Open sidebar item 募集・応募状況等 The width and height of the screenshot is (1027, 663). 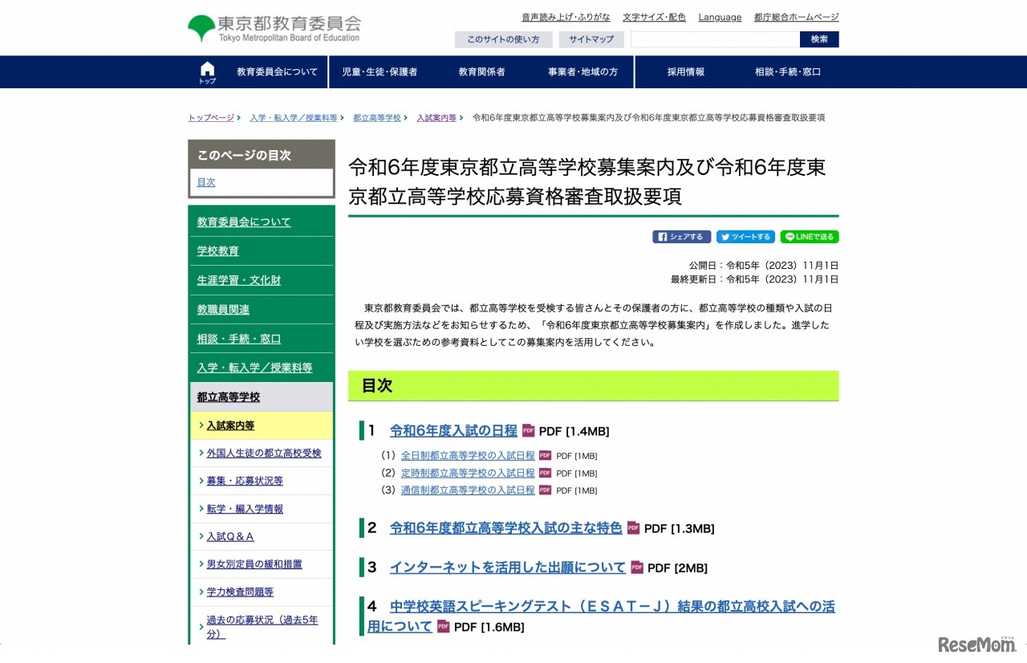coord(262,481)
